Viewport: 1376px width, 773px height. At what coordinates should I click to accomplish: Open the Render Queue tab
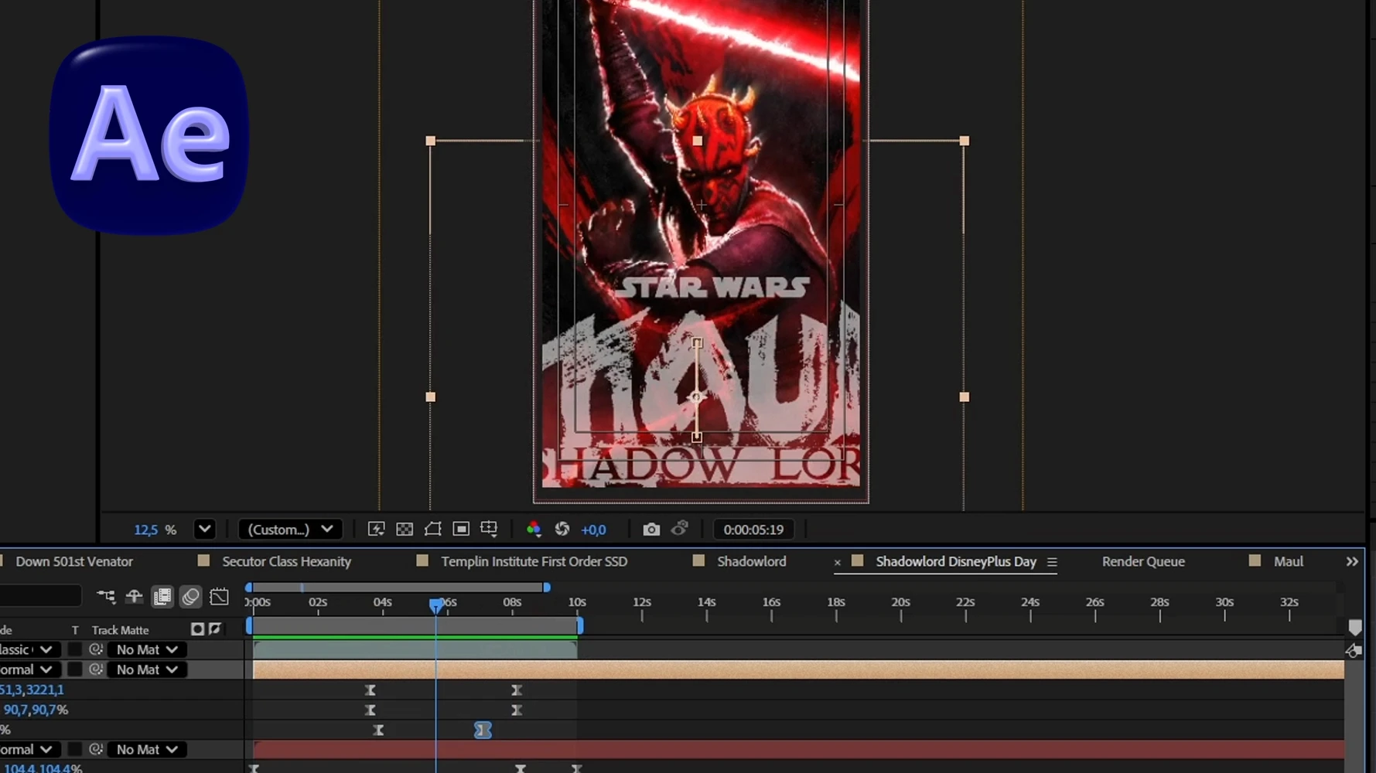(x=1143, y=561)
